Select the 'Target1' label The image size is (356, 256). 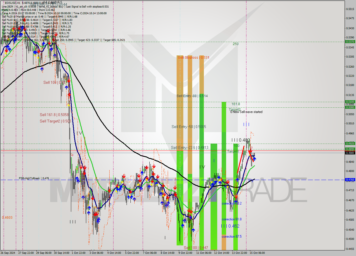pyautogui.click(x=233, y=151)
